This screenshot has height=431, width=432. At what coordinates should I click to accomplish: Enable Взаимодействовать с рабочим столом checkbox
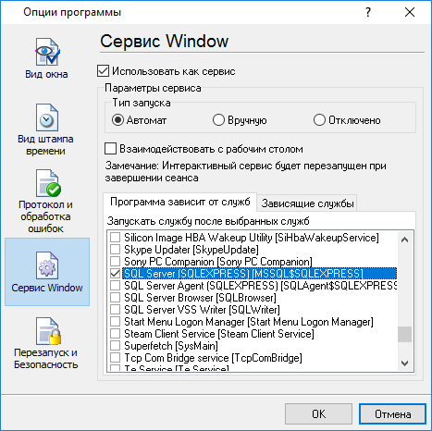pyautogui.click(x=110, y=149)
